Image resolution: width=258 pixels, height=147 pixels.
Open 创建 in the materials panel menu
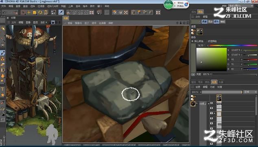[197, 87]
